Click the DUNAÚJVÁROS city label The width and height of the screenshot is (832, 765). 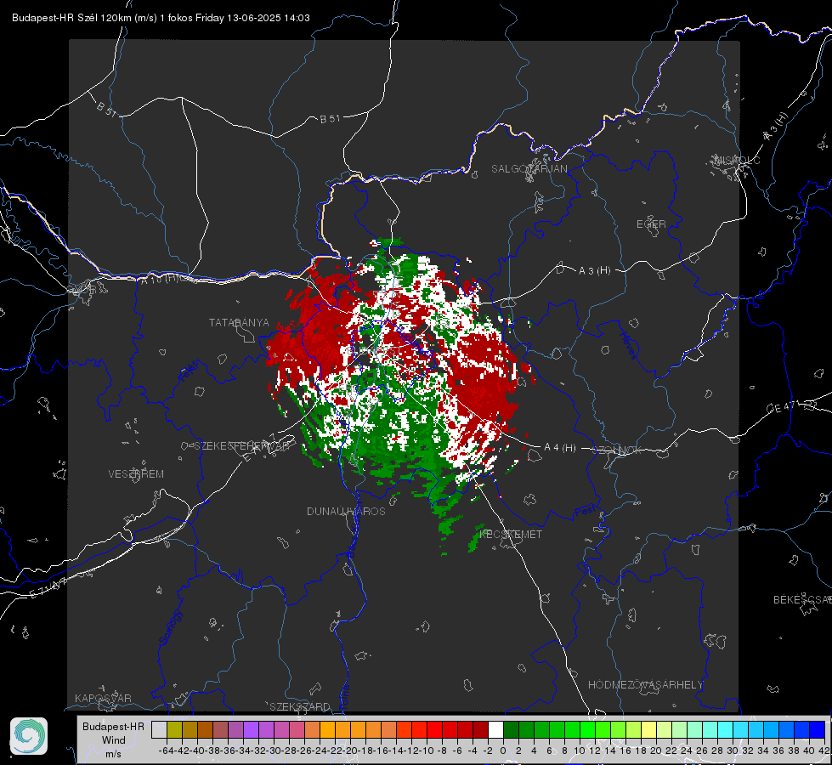[346, 511]
